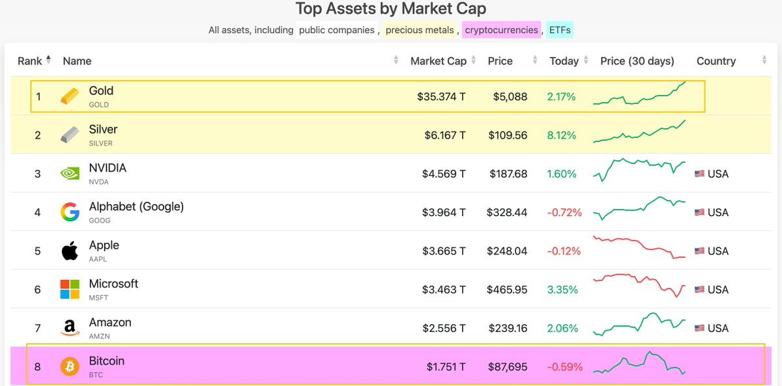Click the Amazon logo icon
The height and width of the screenshot is (386, 782).
click(x=70, y=328)
